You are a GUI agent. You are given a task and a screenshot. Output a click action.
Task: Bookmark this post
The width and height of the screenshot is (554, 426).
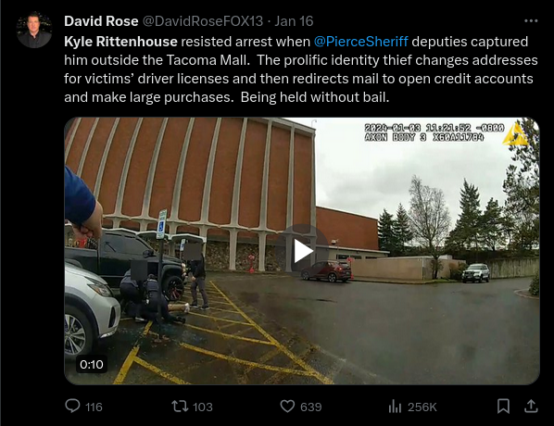pos(503,406)
